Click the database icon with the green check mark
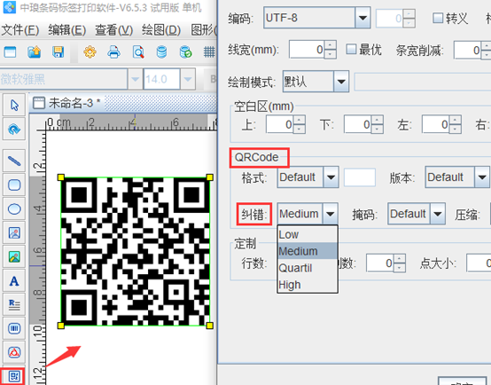491x385 pixels. click(185, 51)
